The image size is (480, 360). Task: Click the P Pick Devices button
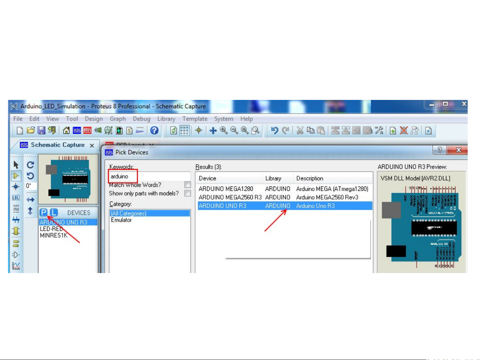click(x=43, y=212)
